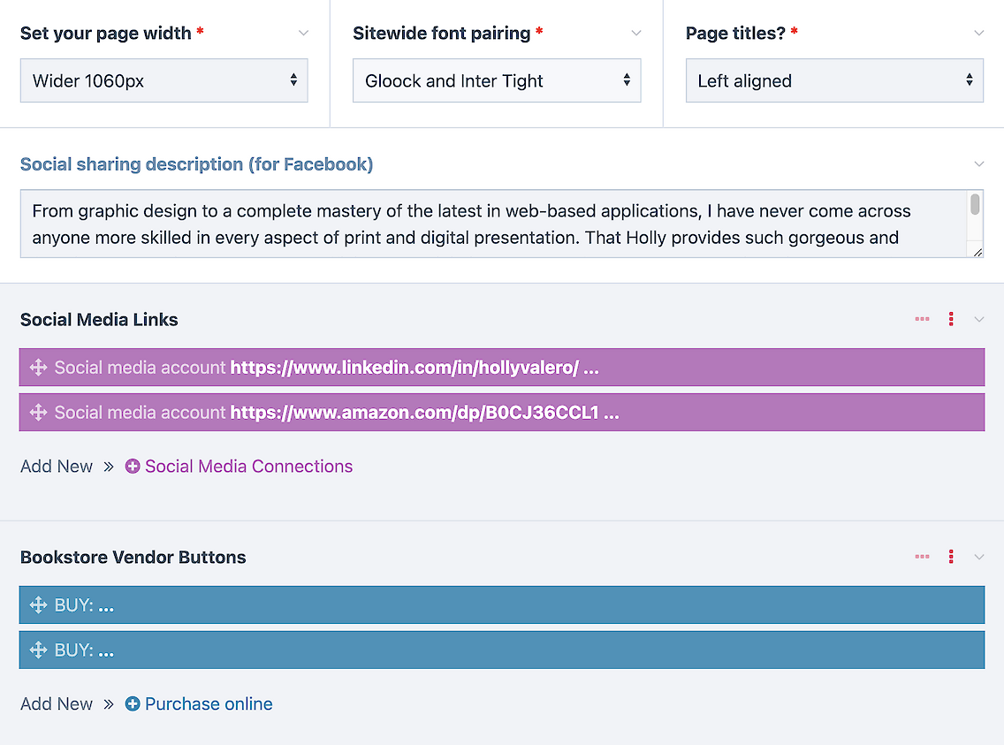The image size is (1004, 745).
Task: Click the move handle on the second BUY row
Action: pyautogui.click(x=38, y=650)
